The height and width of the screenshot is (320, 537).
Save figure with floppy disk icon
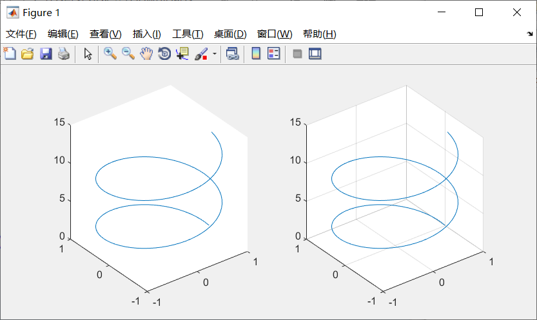coord(46,53)
